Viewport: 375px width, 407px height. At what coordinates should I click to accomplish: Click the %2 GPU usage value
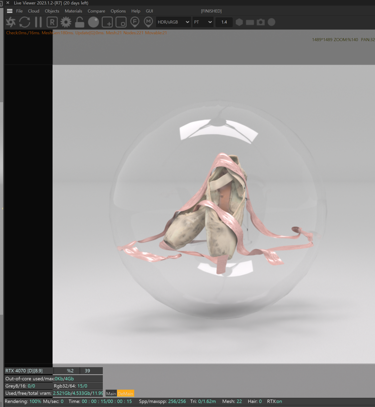pos(70,371)
